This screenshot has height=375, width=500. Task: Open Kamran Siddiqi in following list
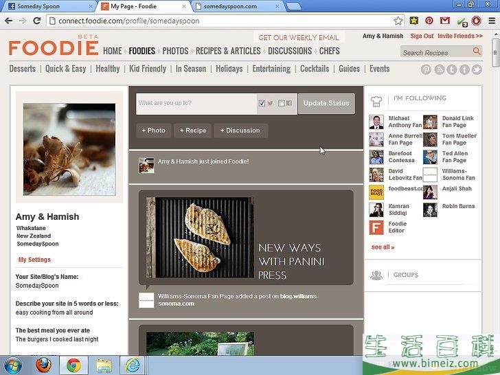[398, 209]
